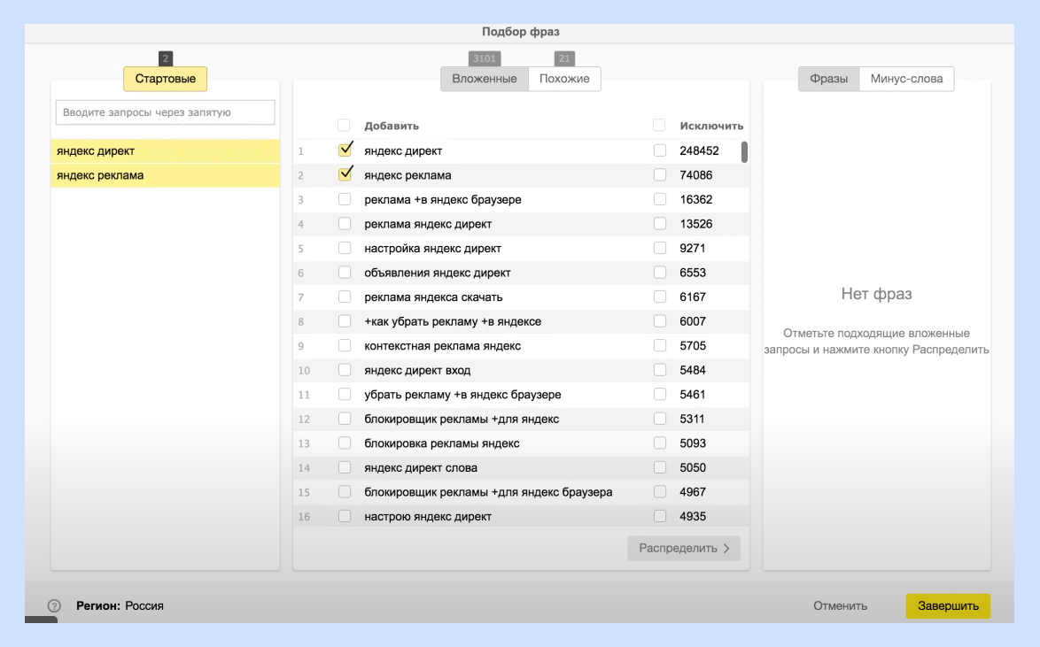
Task: Click the Завершить button
Action: 948,606
